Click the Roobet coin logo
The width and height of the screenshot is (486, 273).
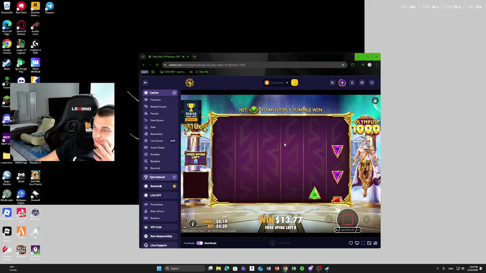(x=189, y=83)
